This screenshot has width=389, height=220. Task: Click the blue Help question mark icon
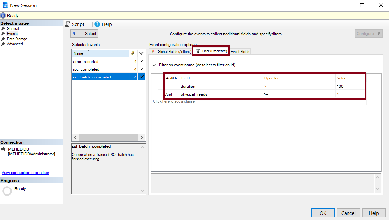(x=97, y=24)
